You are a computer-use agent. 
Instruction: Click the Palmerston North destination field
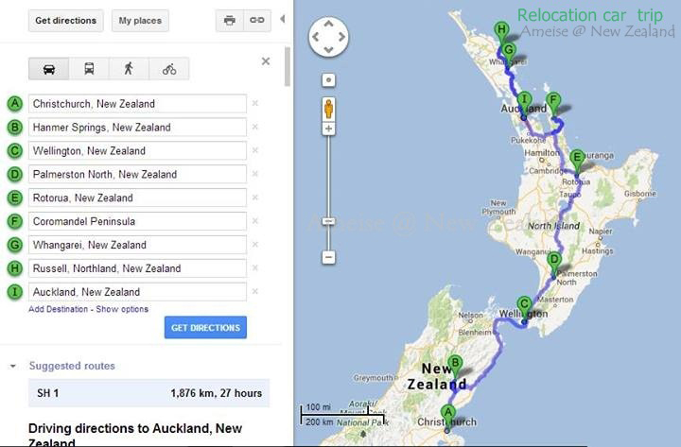[138, 174]
